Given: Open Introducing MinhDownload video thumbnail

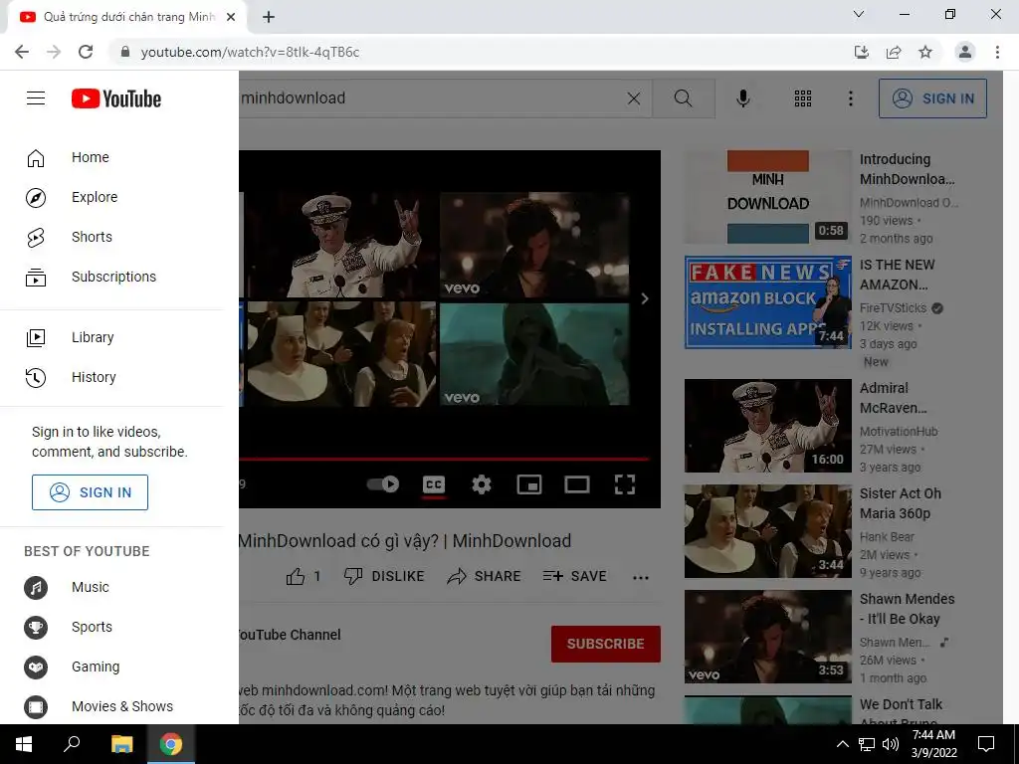Looking at the screenshot, I should 767,197.
